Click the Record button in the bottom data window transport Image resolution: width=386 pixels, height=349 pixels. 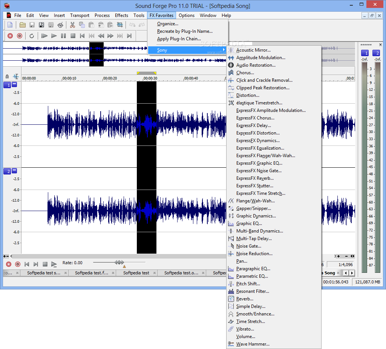coord(9,264)
